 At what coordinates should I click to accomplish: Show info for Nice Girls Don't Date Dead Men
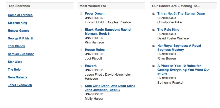tap(81, 86)
